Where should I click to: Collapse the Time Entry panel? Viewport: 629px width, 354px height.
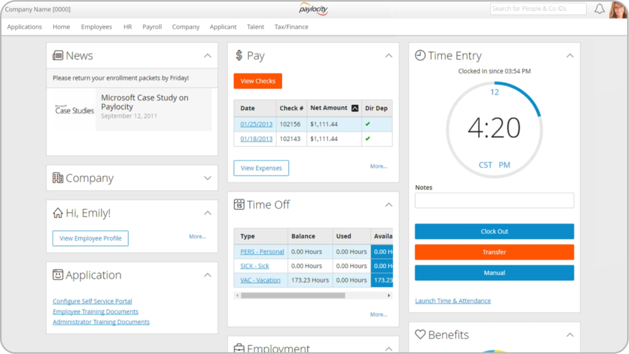tap(569, 56)
